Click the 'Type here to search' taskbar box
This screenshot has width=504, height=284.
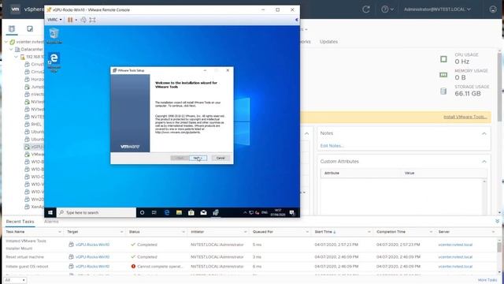(96, 212)
